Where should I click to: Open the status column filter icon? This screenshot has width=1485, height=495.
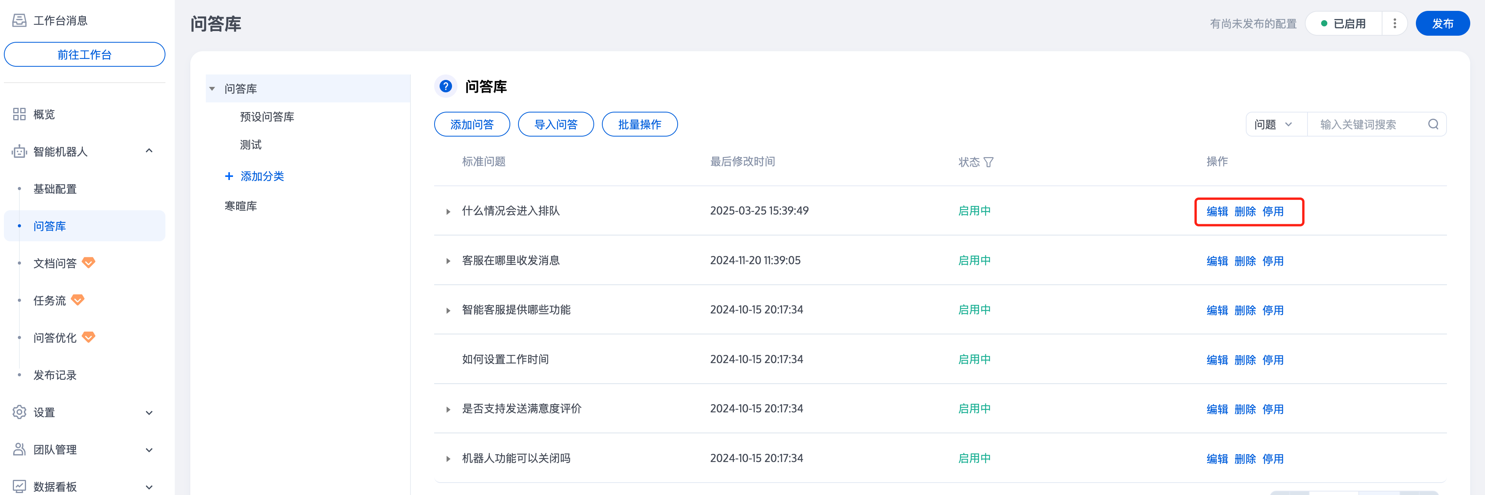coord(989,162)
